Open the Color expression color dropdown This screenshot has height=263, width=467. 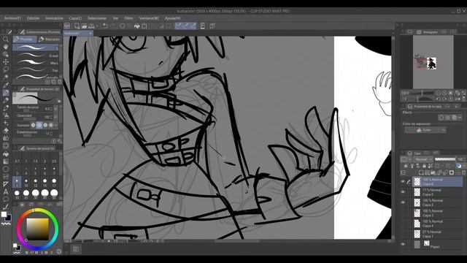tap(425, 130)
